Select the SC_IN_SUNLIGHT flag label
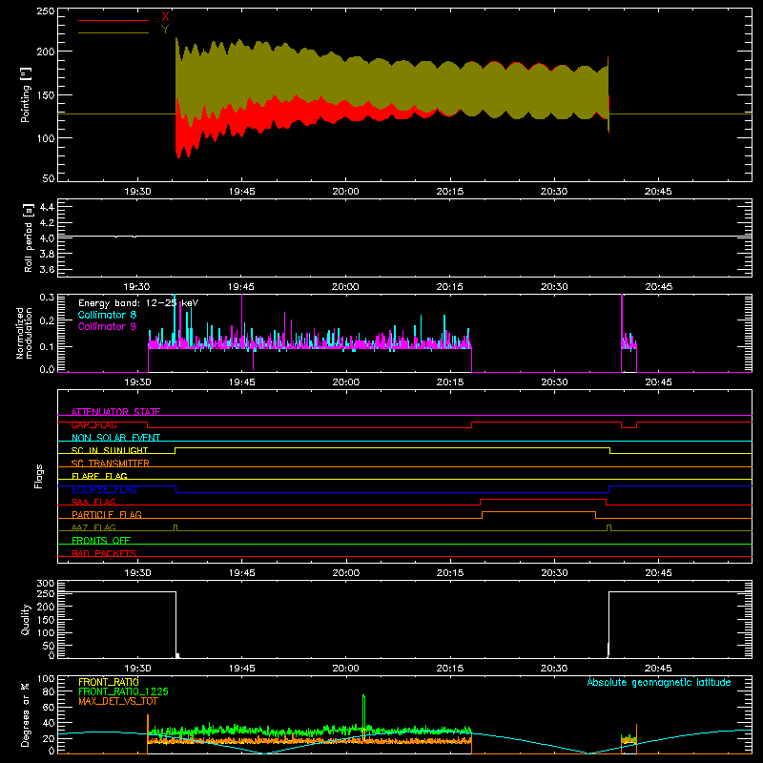763x763 pixels. [110, 450]
